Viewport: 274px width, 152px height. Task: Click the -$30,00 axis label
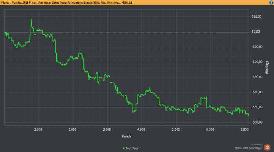click(257, 77)
